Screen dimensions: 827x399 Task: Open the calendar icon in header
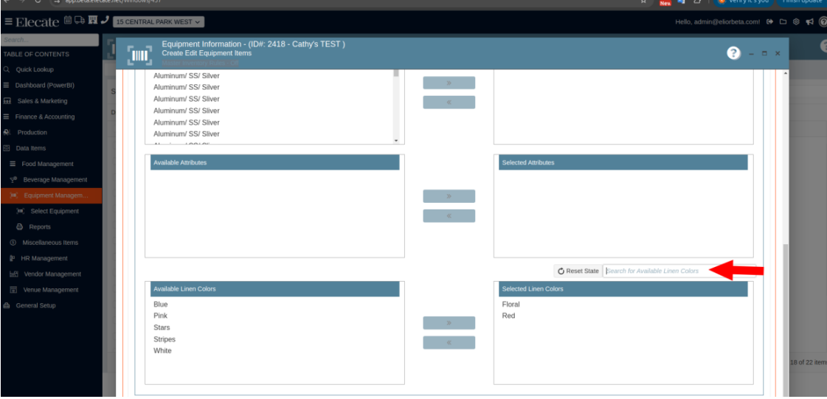68,21
